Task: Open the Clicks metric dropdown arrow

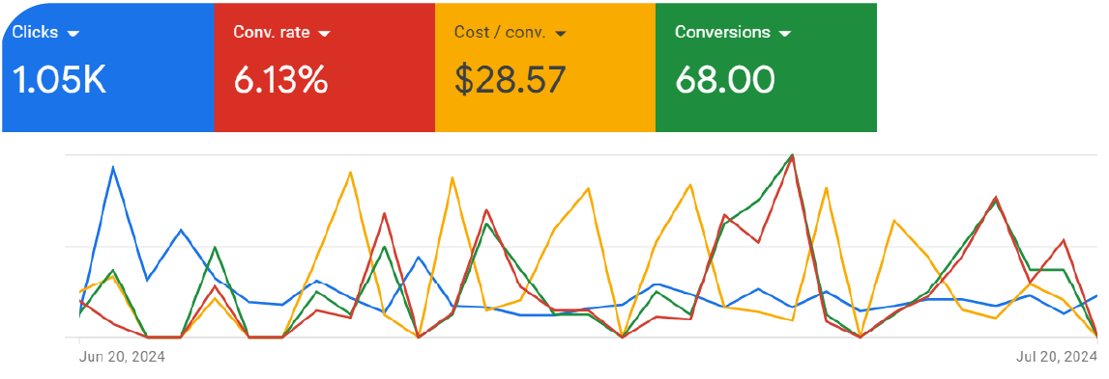Action: tap(73, 33)
